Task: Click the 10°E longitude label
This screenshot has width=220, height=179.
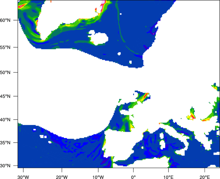Action: pyautogui.click(x=168, y=177)
